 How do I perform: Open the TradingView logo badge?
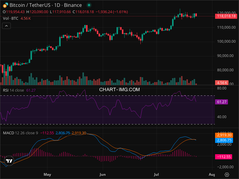9,161
